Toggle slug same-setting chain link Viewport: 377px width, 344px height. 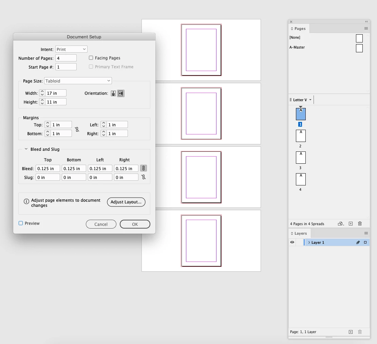click(144, 177)
